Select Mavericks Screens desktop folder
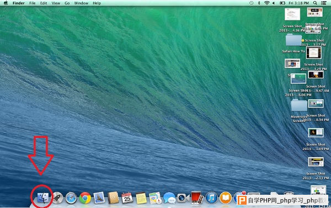This screenshot has width=331, height=208. coord(299,105)
